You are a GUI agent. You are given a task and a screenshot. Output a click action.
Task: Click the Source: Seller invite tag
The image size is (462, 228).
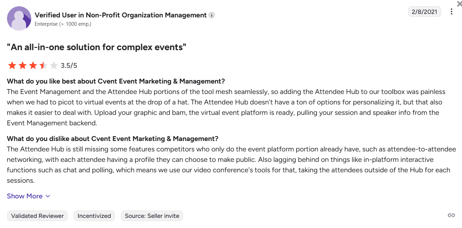pos(152,216)
